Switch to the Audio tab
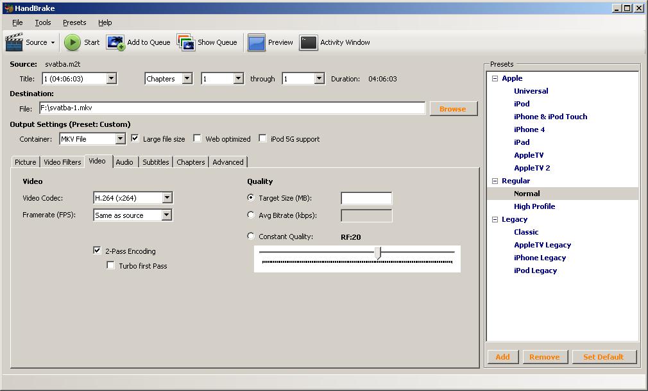This screenshot has height=391, width=648. coord(124,162)
